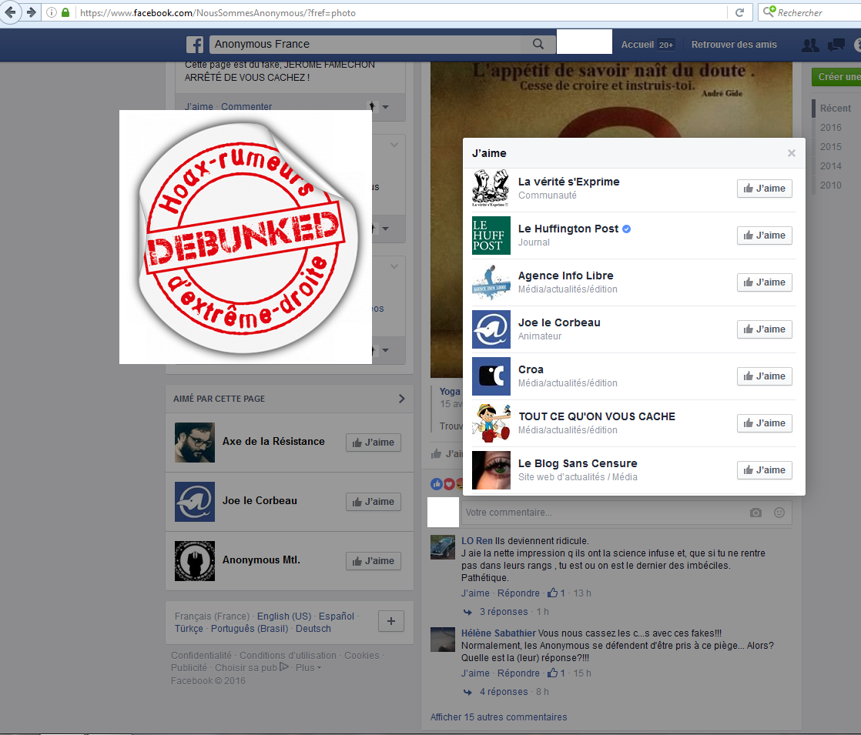The width and height of the screenshot is (861, 735).
Task: Like Joe le Corbeau in the J'aime dialog
Action: point(765,329)
